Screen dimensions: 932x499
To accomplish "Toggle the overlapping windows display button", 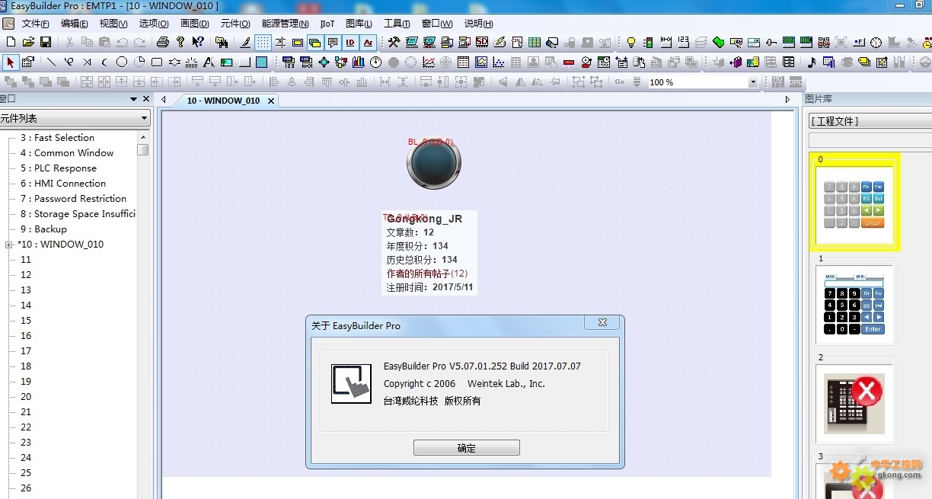I will point(314,42).
